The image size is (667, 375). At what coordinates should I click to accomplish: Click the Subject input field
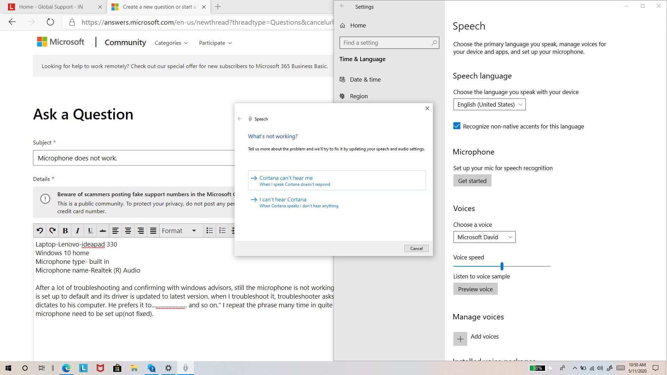134,158
